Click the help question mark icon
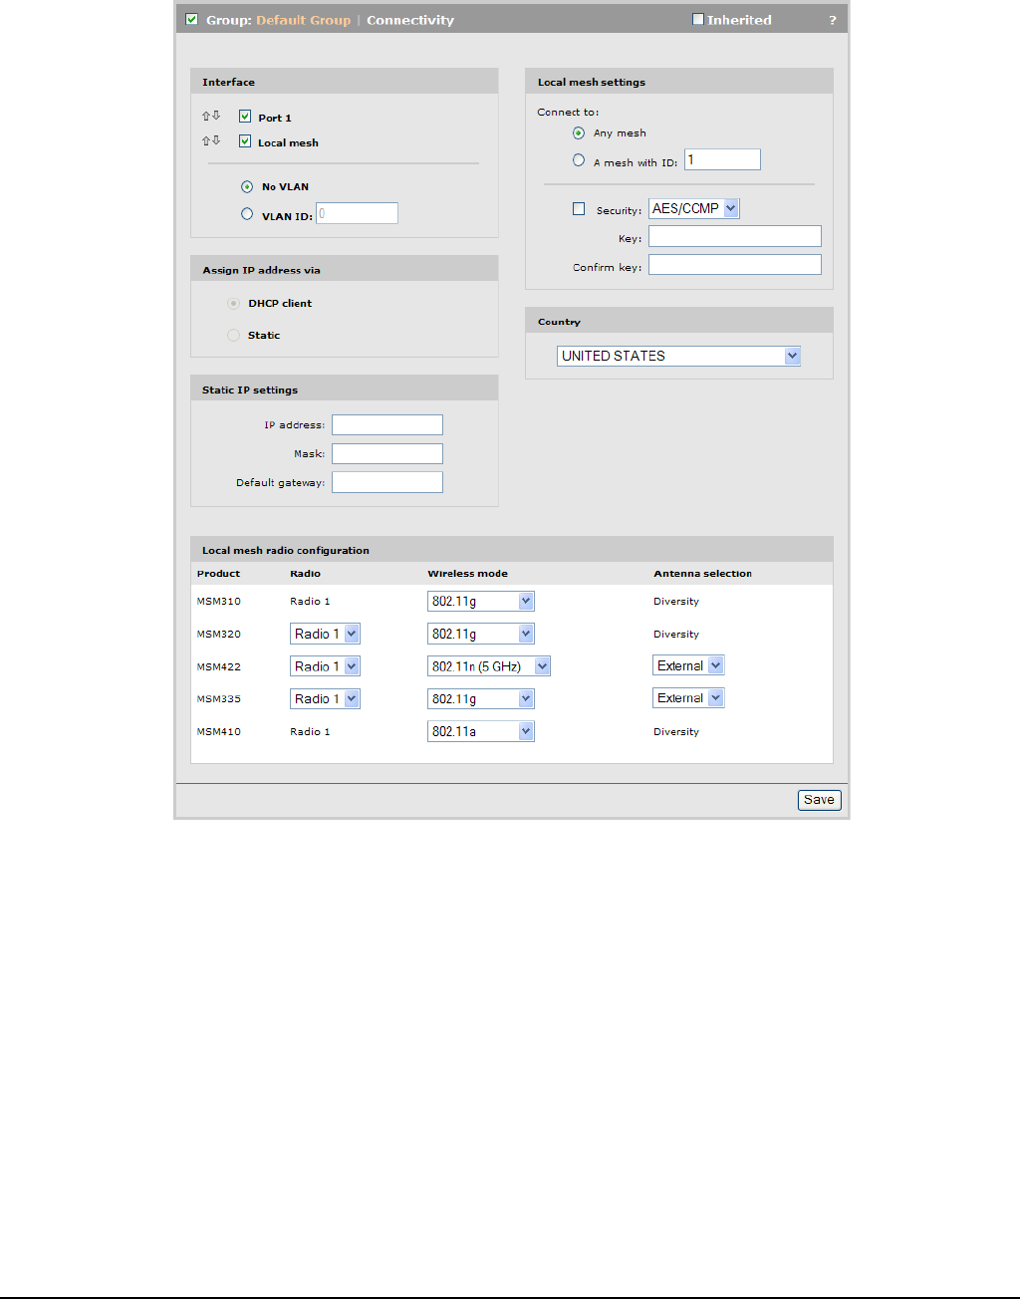The image size is (1020, 1299). (x=833, y=20)
